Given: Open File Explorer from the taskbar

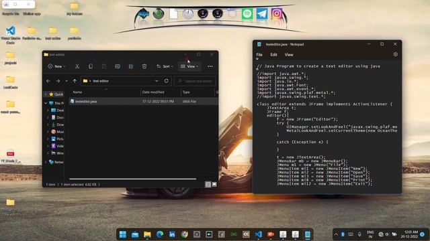Looking at the screenshot, I should coord(147,234).
